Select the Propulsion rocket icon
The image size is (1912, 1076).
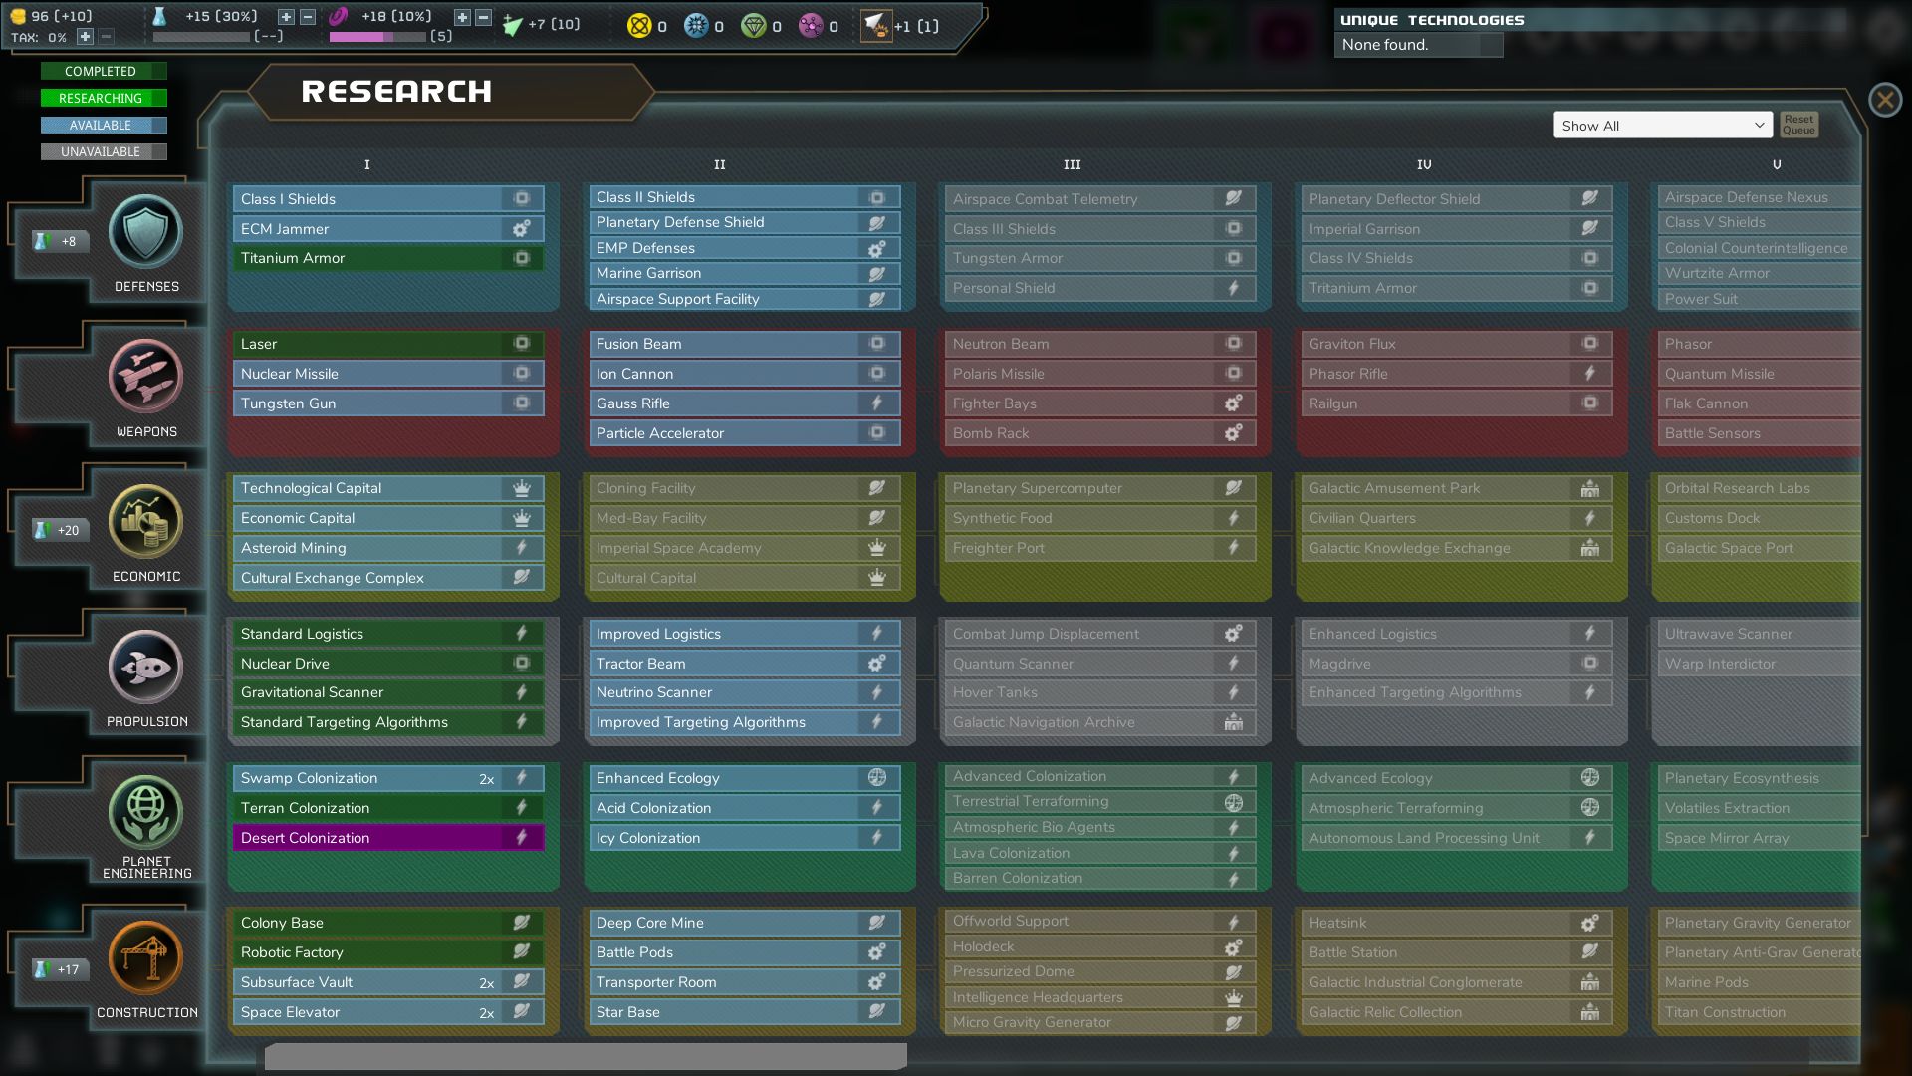pos(145,667)
